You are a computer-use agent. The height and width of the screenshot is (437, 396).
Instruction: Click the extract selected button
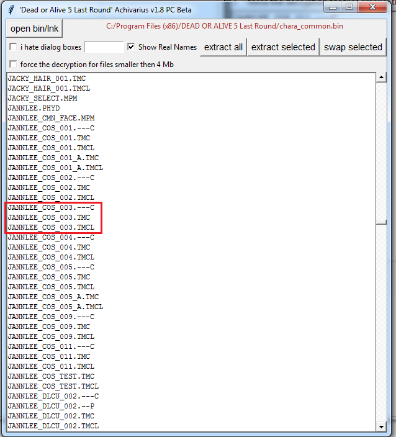283,47
